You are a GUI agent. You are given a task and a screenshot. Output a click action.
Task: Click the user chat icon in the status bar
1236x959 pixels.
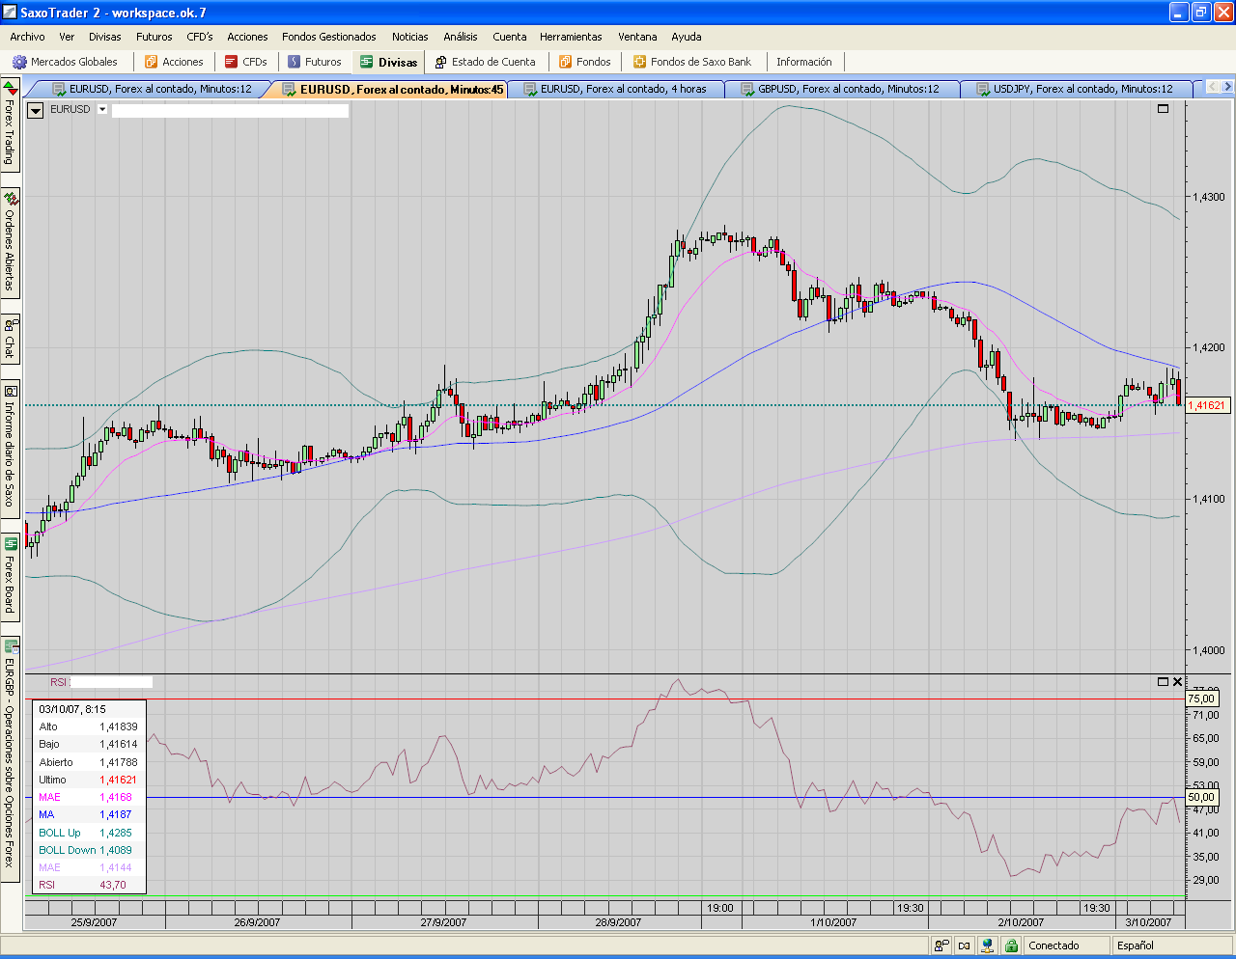point(941,945)
